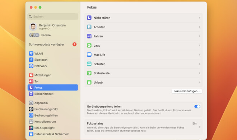
Task: Click the Datenschutz & Sicherheit hand icon
Action: point(31,134)
